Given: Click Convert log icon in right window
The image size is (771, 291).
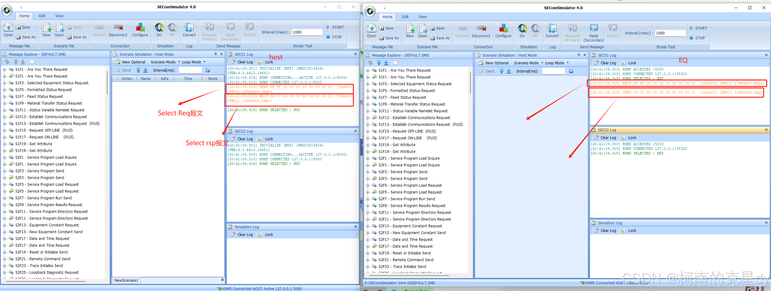Looking at the screenshot, I should coord(552,31).
